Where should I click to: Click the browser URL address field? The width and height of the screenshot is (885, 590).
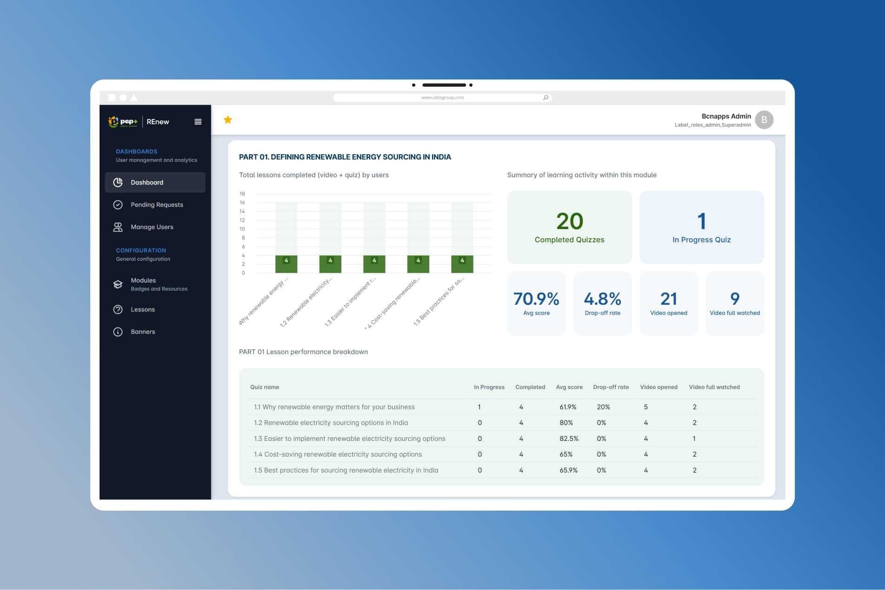coord(442,98)
